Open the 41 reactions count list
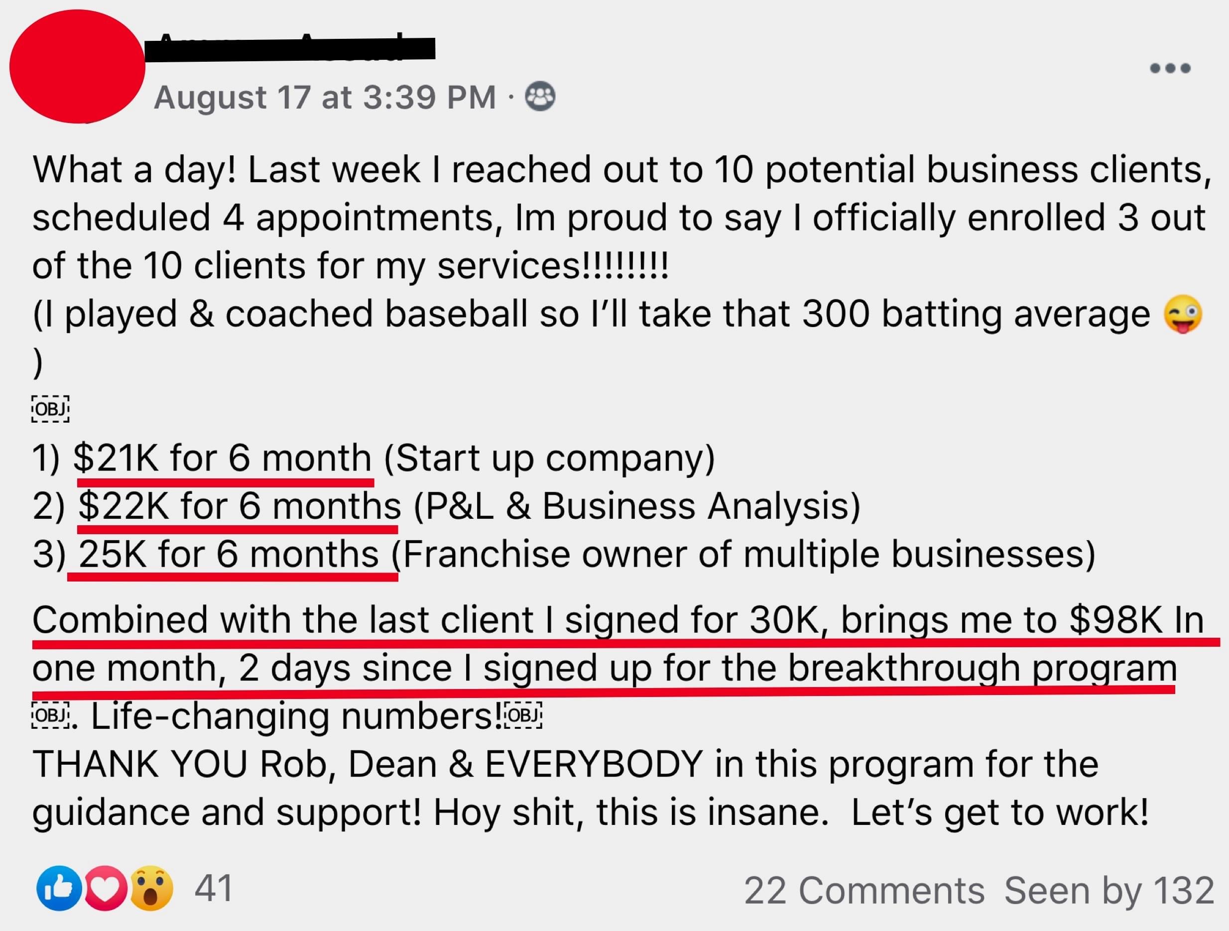 tap(213, 888)
